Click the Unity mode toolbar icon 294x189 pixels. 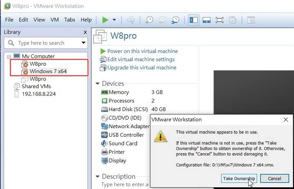click(x=232, y=20)
